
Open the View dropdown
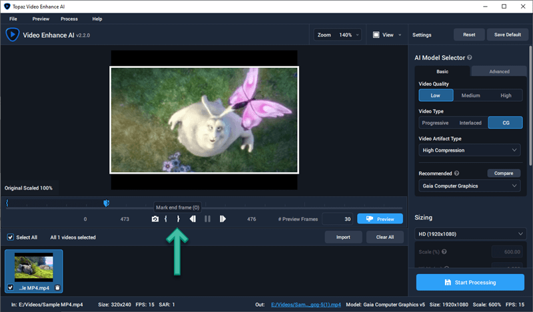pyautogui.click(x=387, y=35)
